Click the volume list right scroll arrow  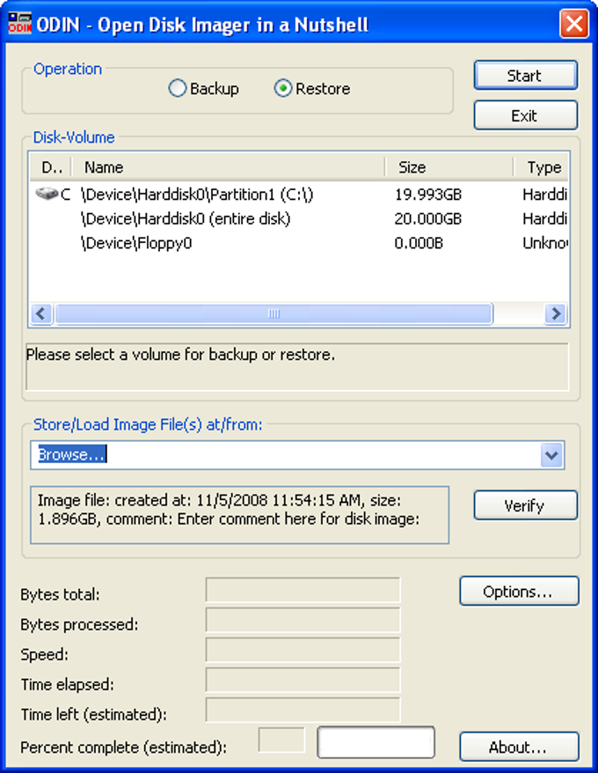tap(556, 313)
